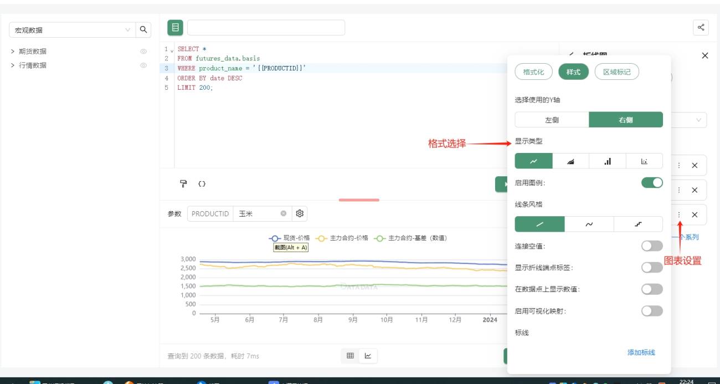Open the 宏观数据 database dropdown
The height and width of the screenshot is (384, 720).
(x=72, y=30)
